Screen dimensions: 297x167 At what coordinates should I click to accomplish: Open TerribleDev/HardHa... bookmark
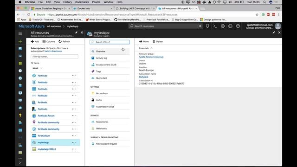click(128, 19)
